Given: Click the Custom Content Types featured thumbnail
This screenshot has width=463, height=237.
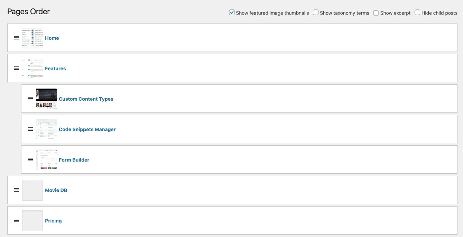Looking at the screenshot, I should coord(46,99).
